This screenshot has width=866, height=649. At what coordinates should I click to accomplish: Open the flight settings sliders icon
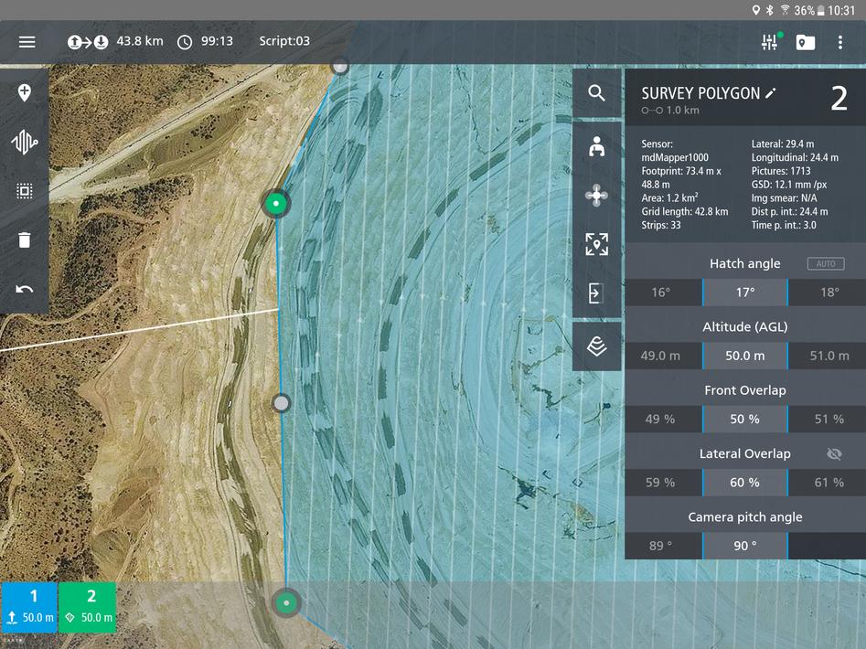[769, 42]
